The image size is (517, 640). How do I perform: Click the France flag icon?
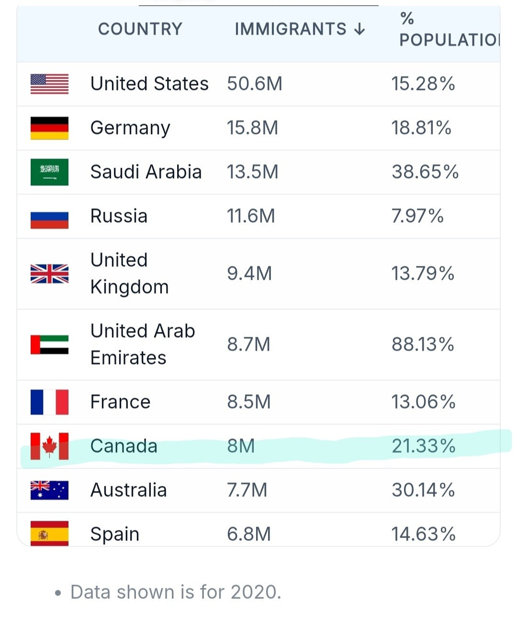[x=49, y=402]
